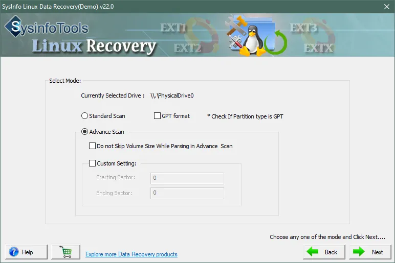This screenshot has width=395, height=263.
Task: Click the shopping cart purchase icon
Action: pyautogui.click(x=66, y=252)
